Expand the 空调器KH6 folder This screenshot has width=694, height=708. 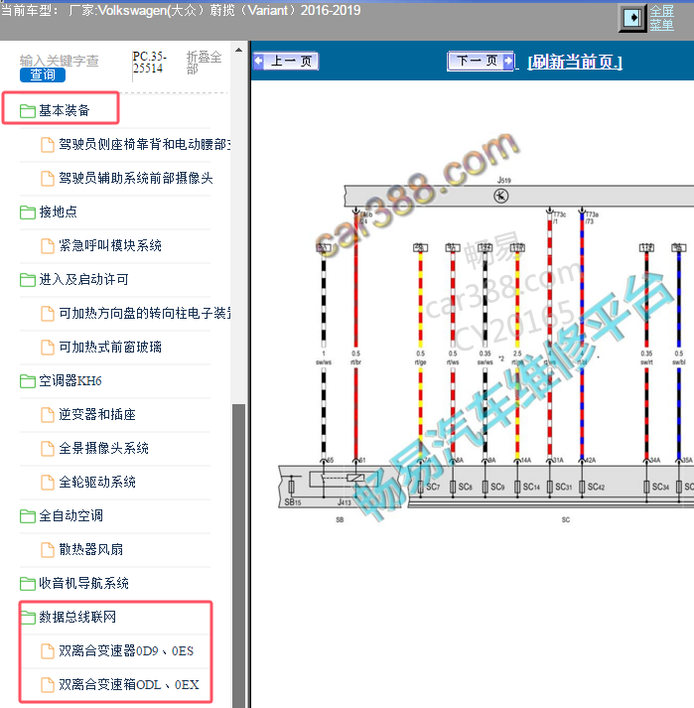click(69, 380)
